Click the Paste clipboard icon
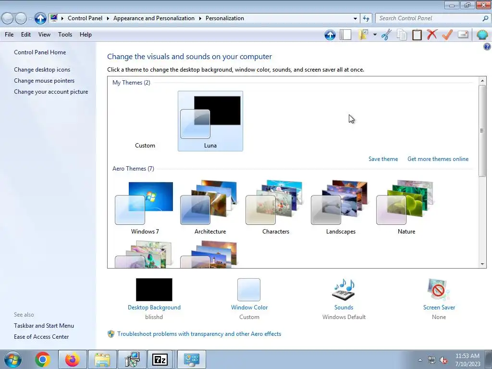Screen dimensions: 492x369 tap(417, 35)
